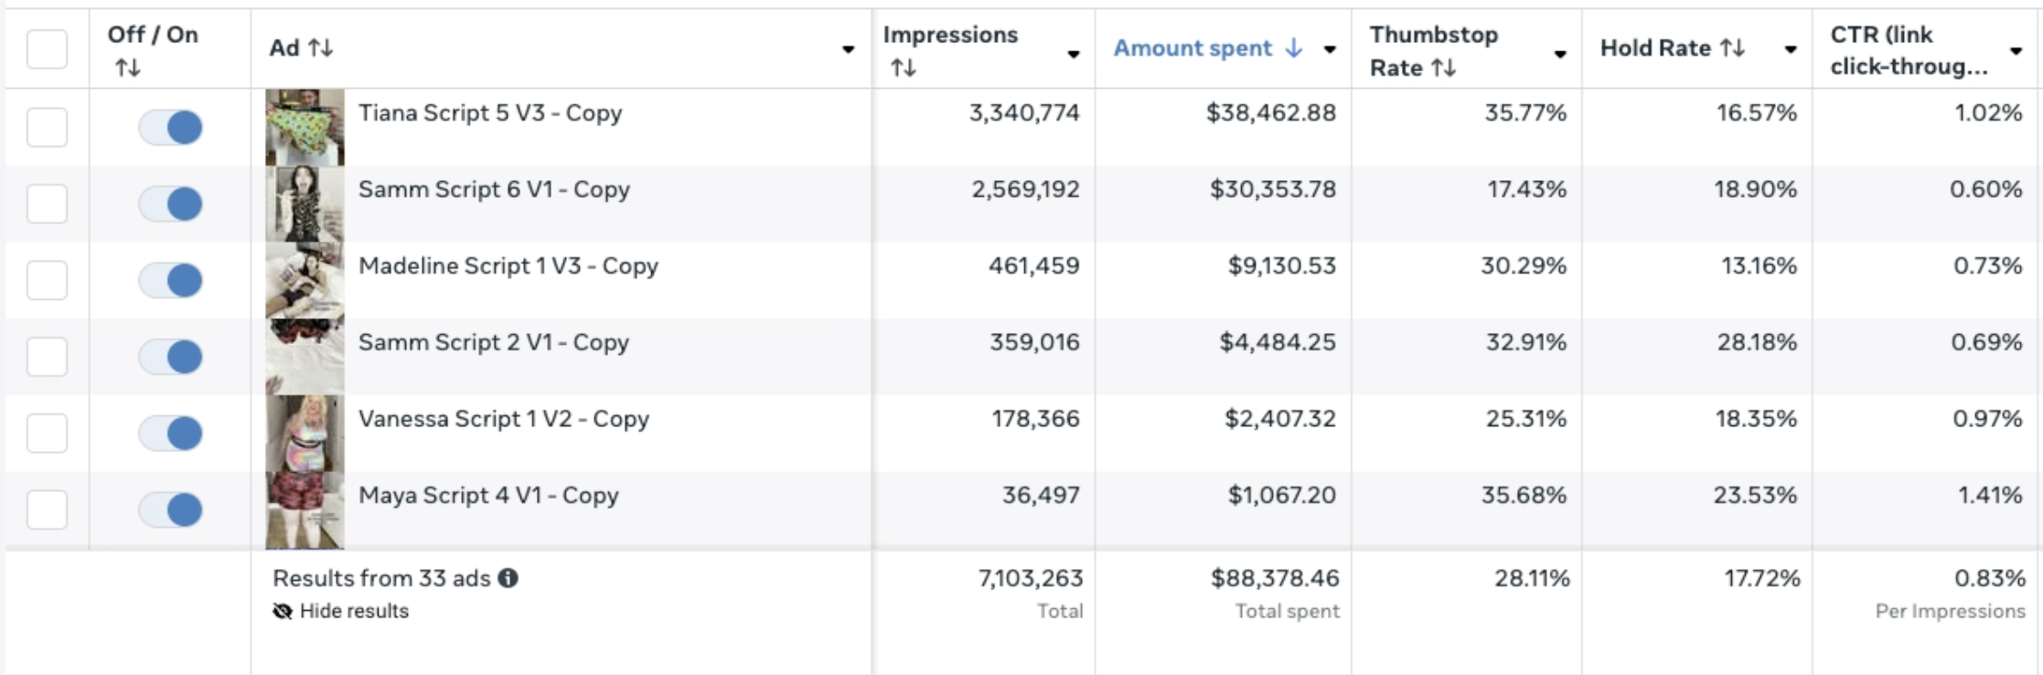Disable the Maya Script 4 V1 ad toggle
The width and height of the screenshot is (2043, 675).
point(171,509)
